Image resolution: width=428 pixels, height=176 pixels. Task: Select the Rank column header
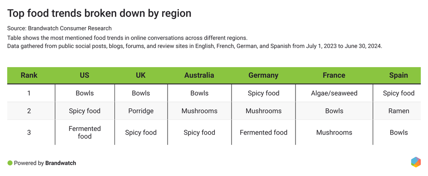click(x=29, y=75)
